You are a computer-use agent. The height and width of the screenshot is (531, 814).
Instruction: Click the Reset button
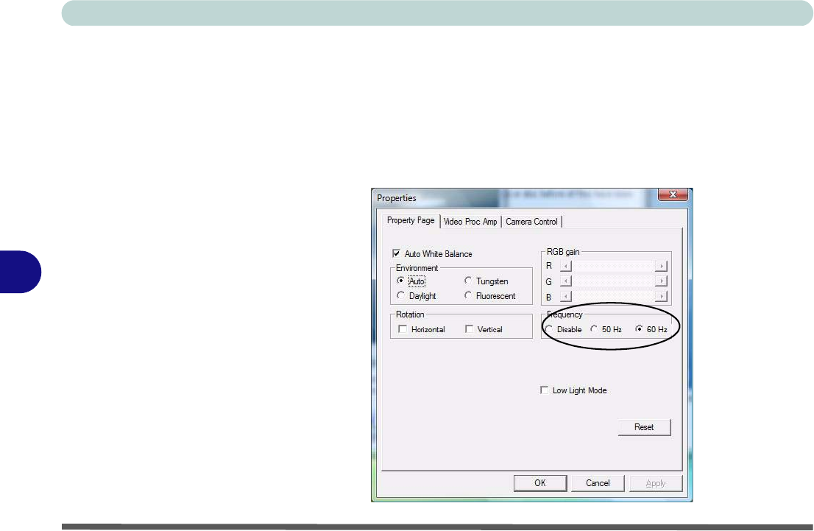click(x=644, y=427)
